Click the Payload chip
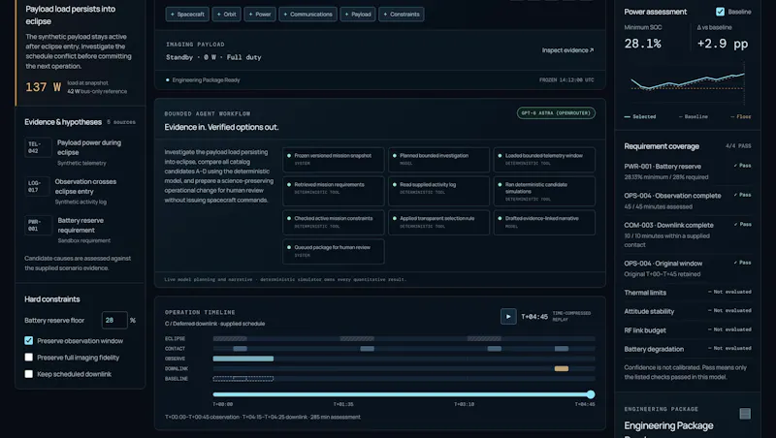The image size is (776, 438). click(x=358, y=15)
